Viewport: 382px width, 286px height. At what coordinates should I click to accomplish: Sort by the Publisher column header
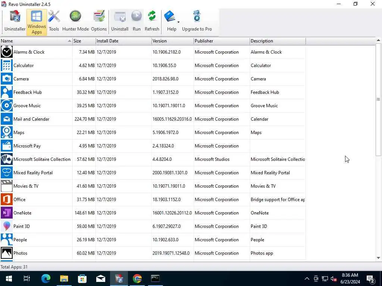(222, 41)
